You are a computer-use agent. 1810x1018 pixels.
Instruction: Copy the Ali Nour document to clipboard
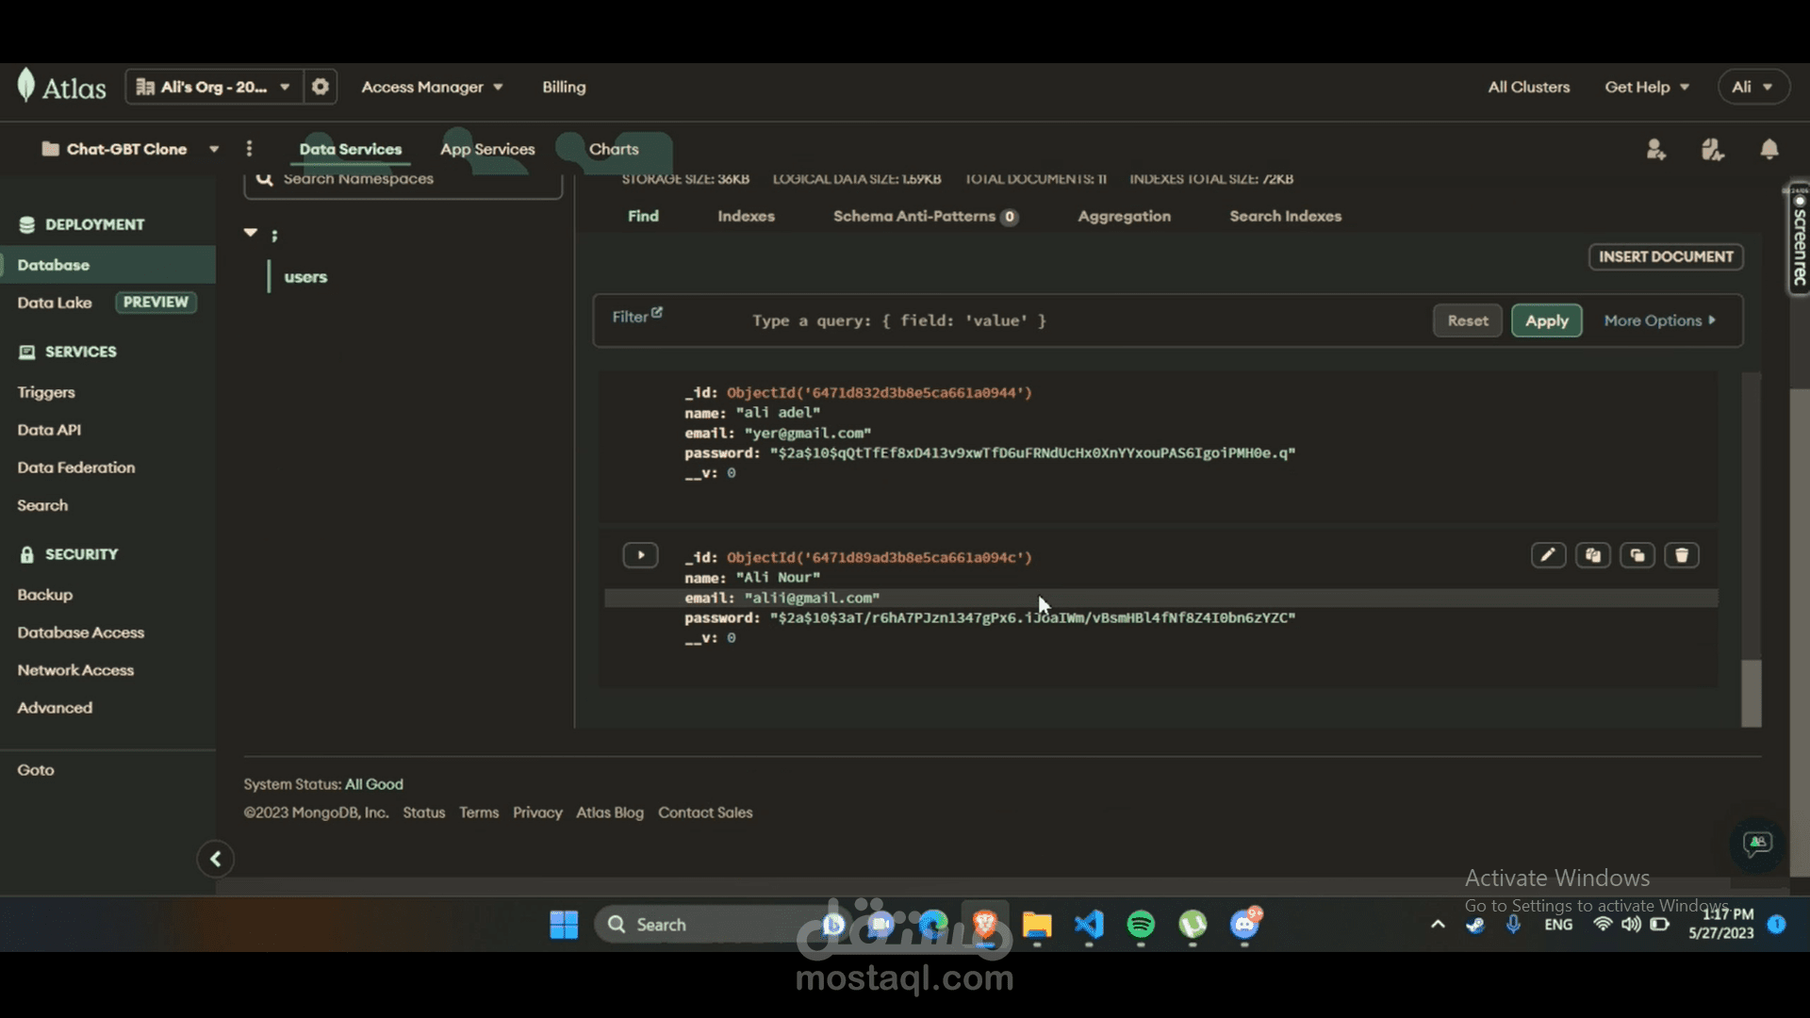[x=1592, y=555]
